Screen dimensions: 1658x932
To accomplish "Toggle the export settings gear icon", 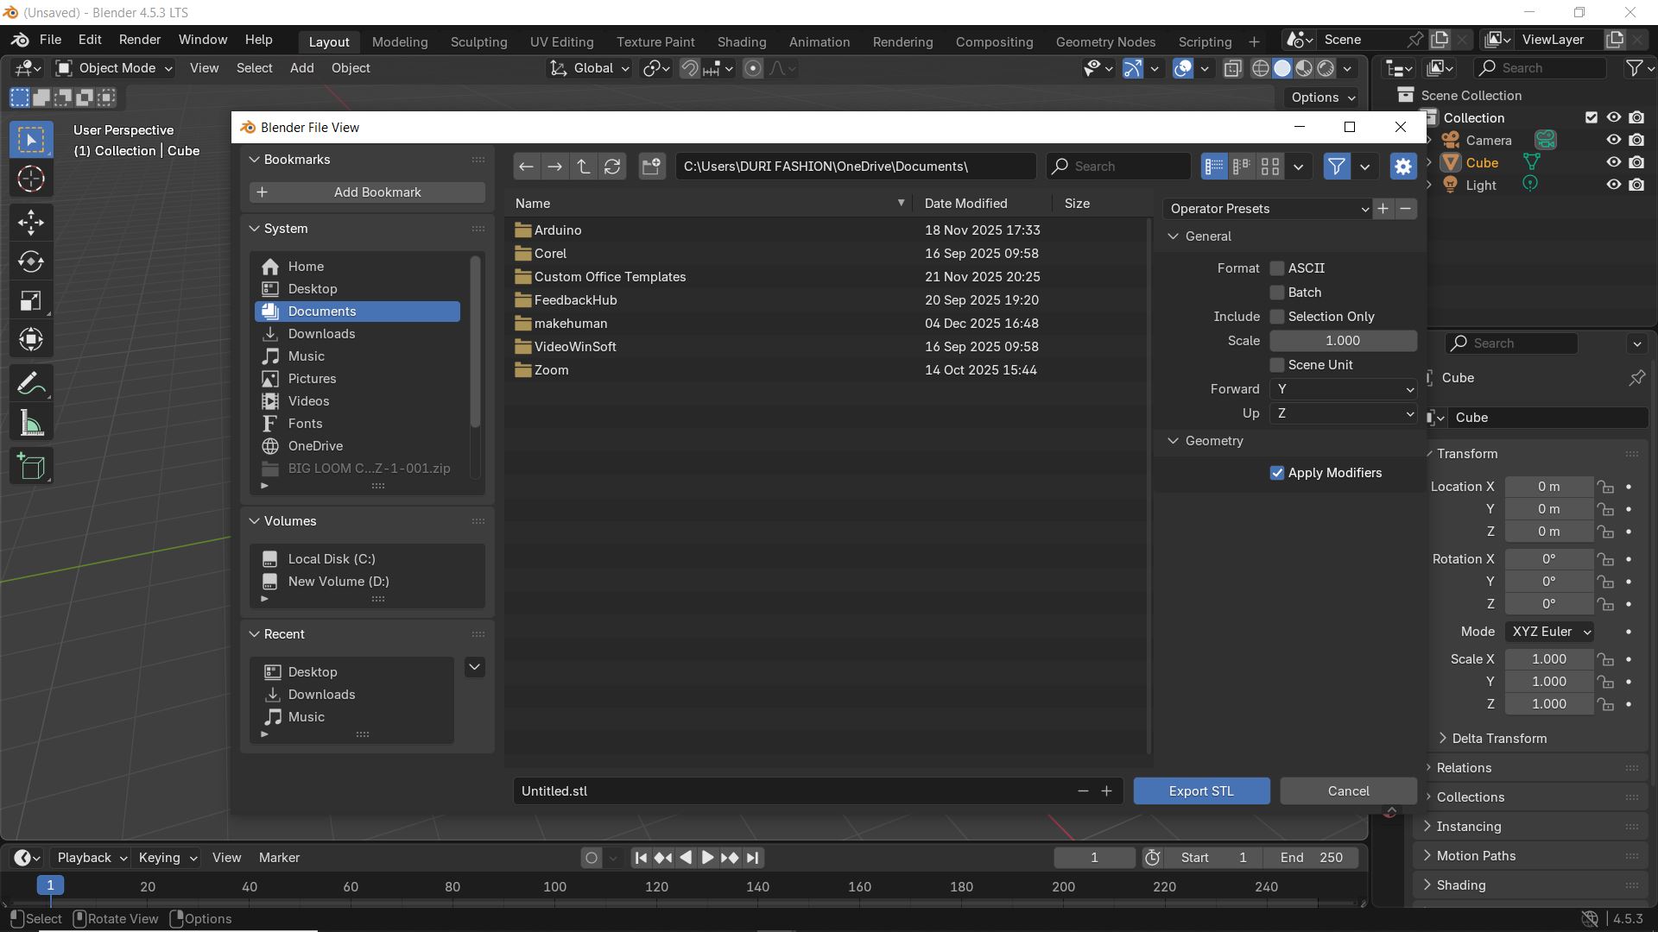I will coord(1402,167).
